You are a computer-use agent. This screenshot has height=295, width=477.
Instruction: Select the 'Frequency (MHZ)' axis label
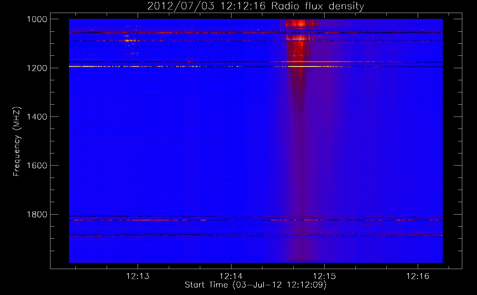click(x=17, y=142)
